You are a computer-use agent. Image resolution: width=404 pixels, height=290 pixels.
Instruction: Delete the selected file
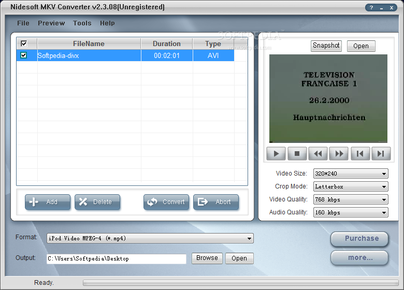[97, 202]
